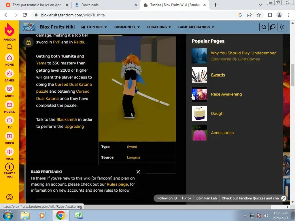Click the volume icon in system tray
The height and width of the screenshot is (221, 295).
[x=266, y=216]
